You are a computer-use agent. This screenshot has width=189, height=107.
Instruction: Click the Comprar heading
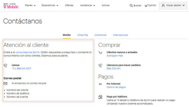click(109, 45)
